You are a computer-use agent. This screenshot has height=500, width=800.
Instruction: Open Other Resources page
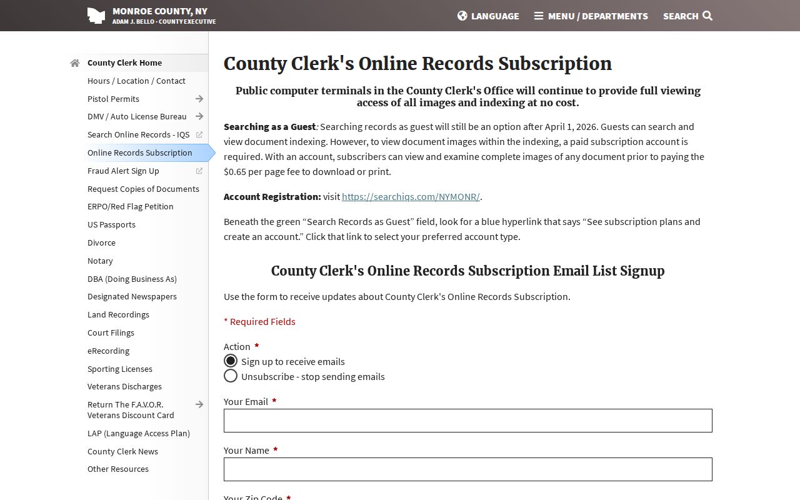(x=118, y=469)
